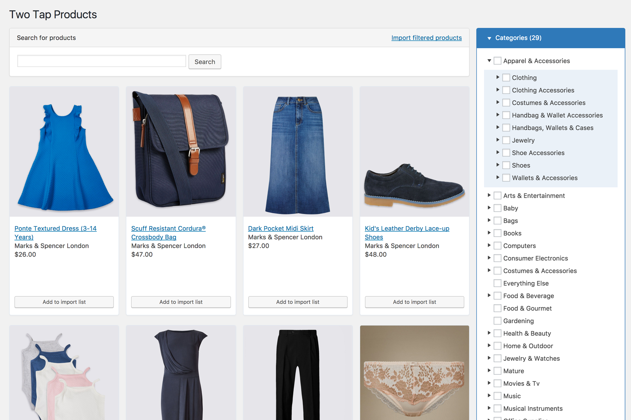The height and width of the screenshot is (420, 631).
Task: Expand the Consumer Electronics category arrow
Action: click(489, 258)
